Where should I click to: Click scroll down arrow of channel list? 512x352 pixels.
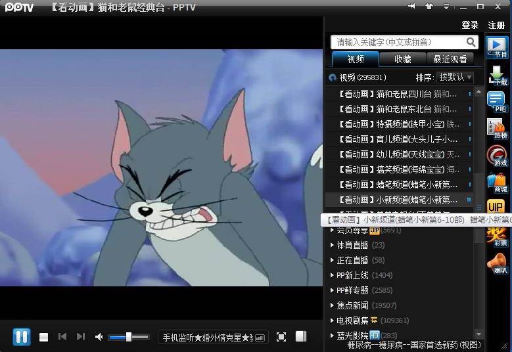pos(478,334)
